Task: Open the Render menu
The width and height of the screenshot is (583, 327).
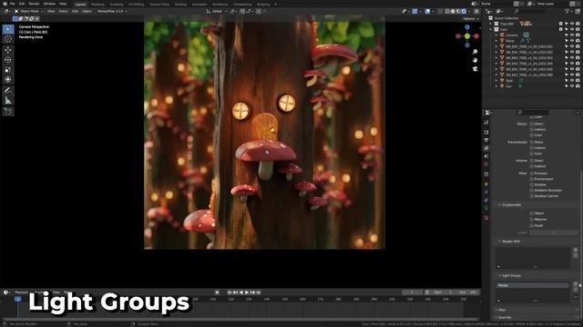Action: click(x=34, y=4)
